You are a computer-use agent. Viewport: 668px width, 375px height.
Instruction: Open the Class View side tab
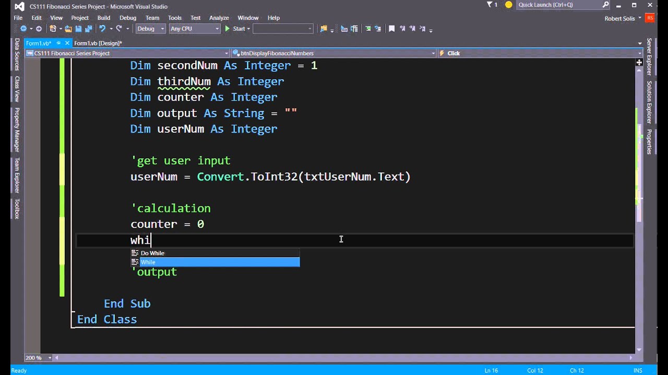coord(17,89)
